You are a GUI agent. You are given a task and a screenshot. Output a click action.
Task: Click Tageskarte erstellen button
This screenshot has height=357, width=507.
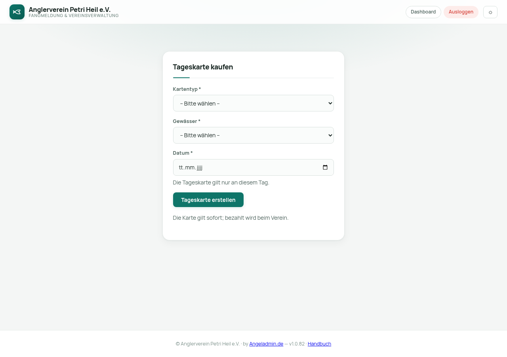pyautogui.click(x=208, y=200)
